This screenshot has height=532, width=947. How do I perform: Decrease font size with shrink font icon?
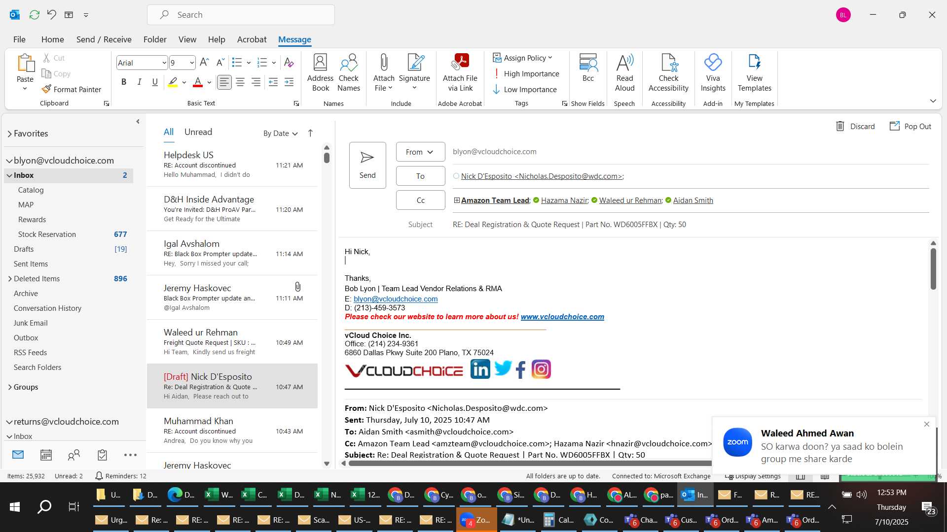[220, 63]
